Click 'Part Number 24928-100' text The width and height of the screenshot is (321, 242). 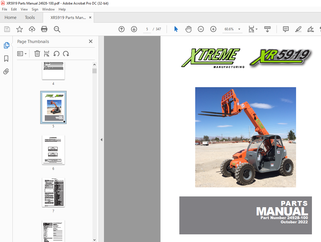[284, 218]
